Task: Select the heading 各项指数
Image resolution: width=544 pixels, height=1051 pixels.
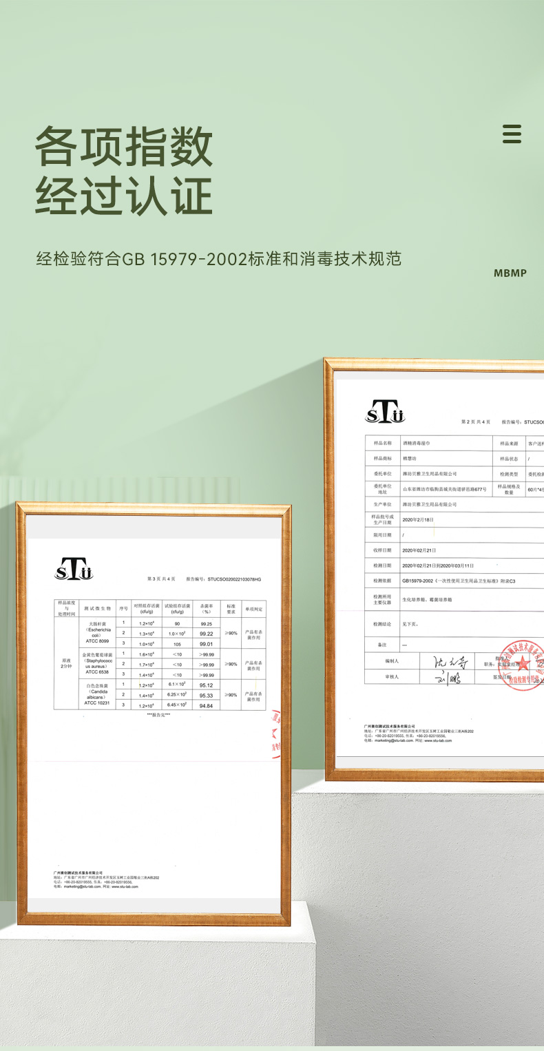Action: click(124, 145)
